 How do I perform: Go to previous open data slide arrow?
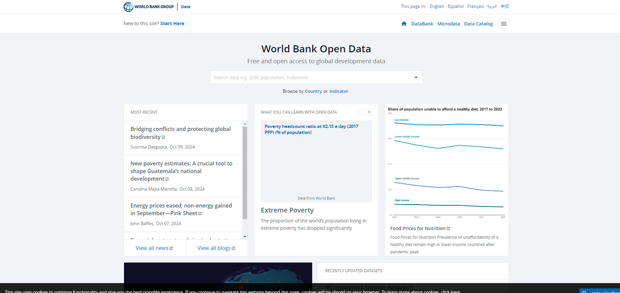360,112
